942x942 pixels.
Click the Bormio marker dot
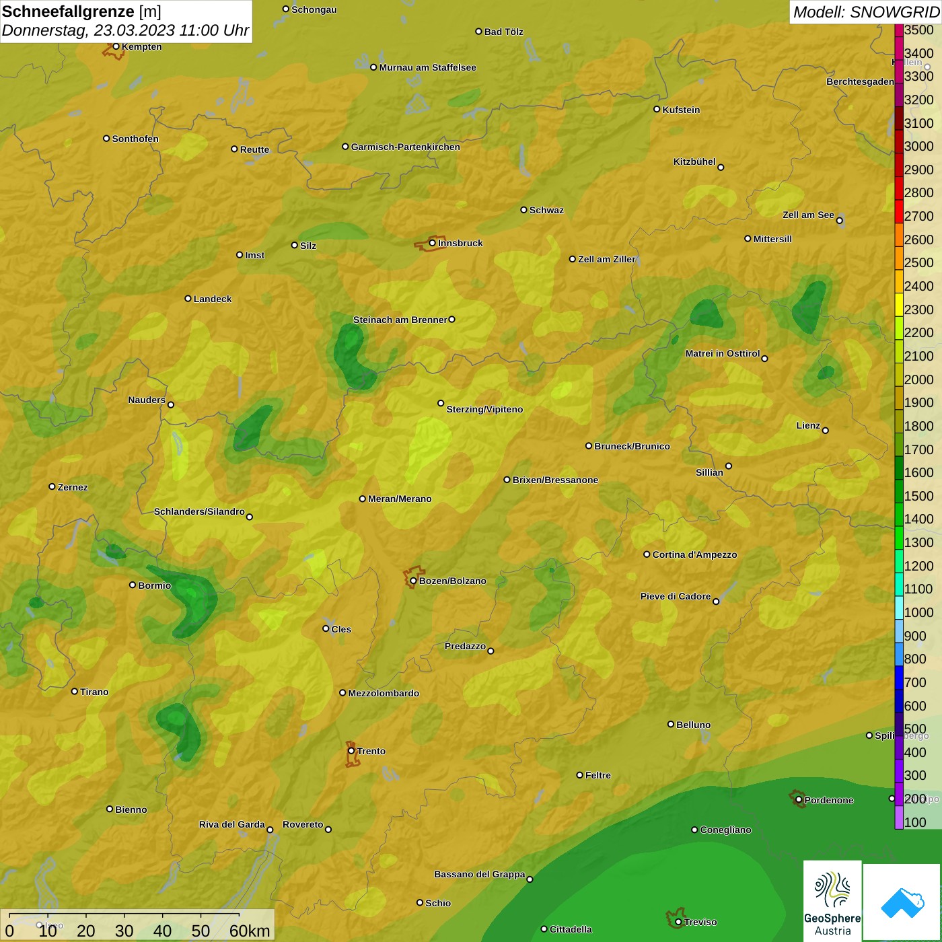[133, 585]
